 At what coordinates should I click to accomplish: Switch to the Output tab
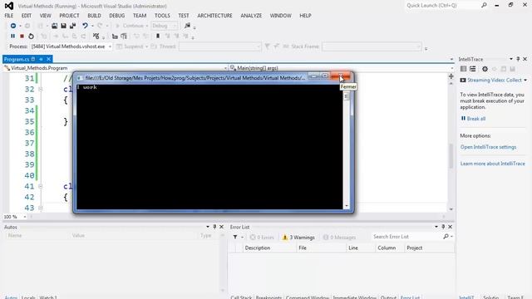click(x=388, y=297)
